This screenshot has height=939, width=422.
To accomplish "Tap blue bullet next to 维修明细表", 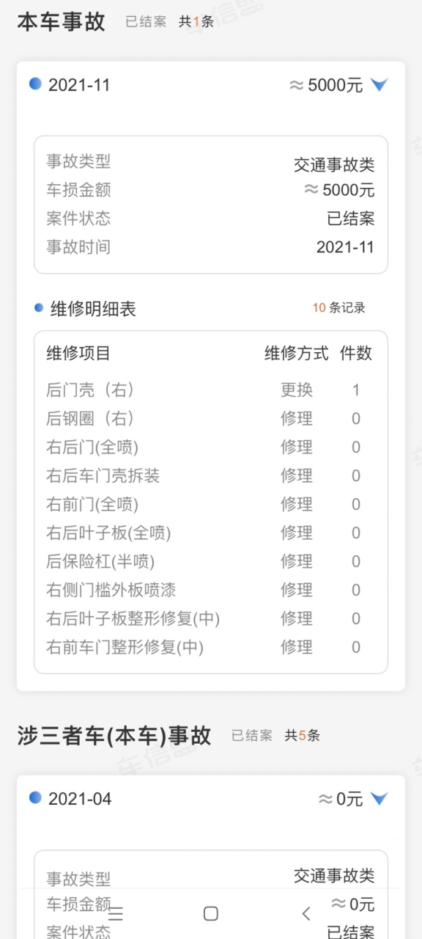I will [x=39, y=308].
